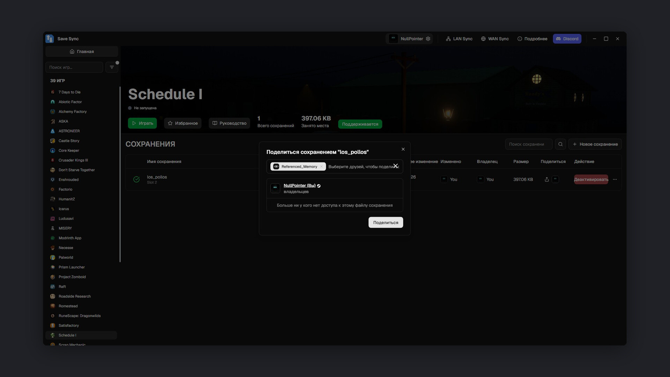Image resolution: width=670 pixels, height=377 pixels.
Task: Sort by Размер column
Action: click(521, 162)
